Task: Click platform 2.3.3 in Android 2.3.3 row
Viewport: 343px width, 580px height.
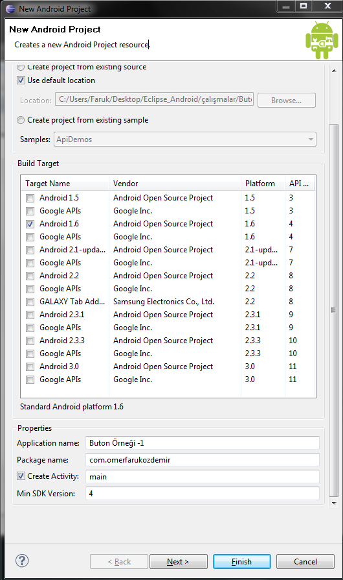Action: [252, 341]
